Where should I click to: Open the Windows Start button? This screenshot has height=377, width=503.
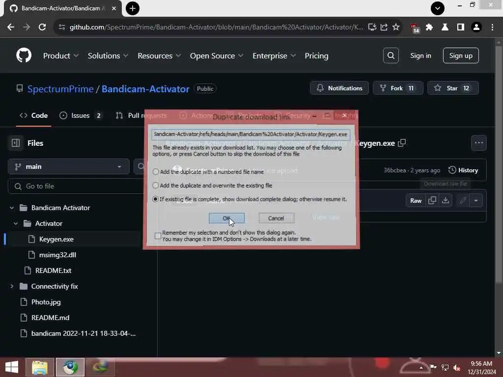pos(12,367)
